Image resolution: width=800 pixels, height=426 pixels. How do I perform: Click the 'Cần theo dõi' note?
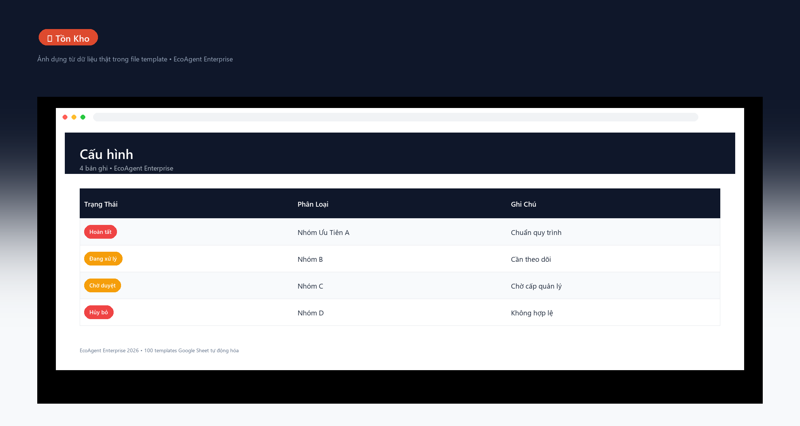[531, 260]
